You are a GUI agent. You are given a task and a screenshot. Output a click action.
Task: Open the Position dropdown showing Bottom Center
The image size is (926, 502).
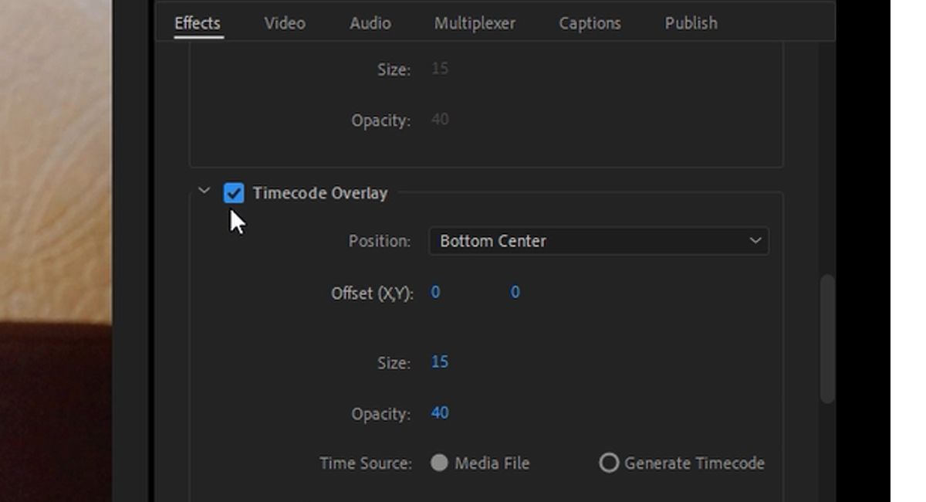point(599,240)
